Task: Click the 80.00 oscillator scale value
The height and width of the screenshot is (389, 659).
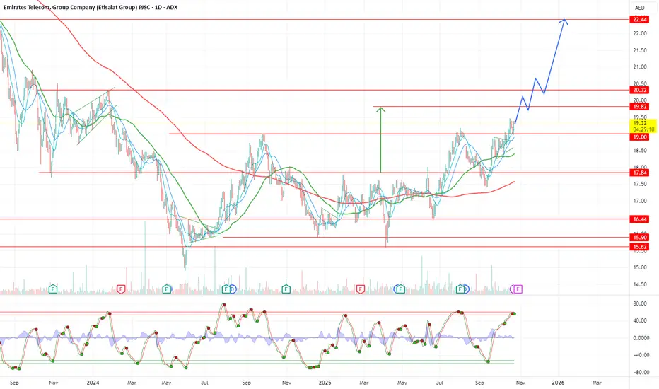Action: [x=640, y=303]
